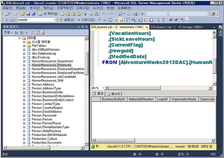The image size is (224, 158).
Task: Click the Disconnect icon in Object Explorer
Action: pyautogui.click(x=21, y=33)
